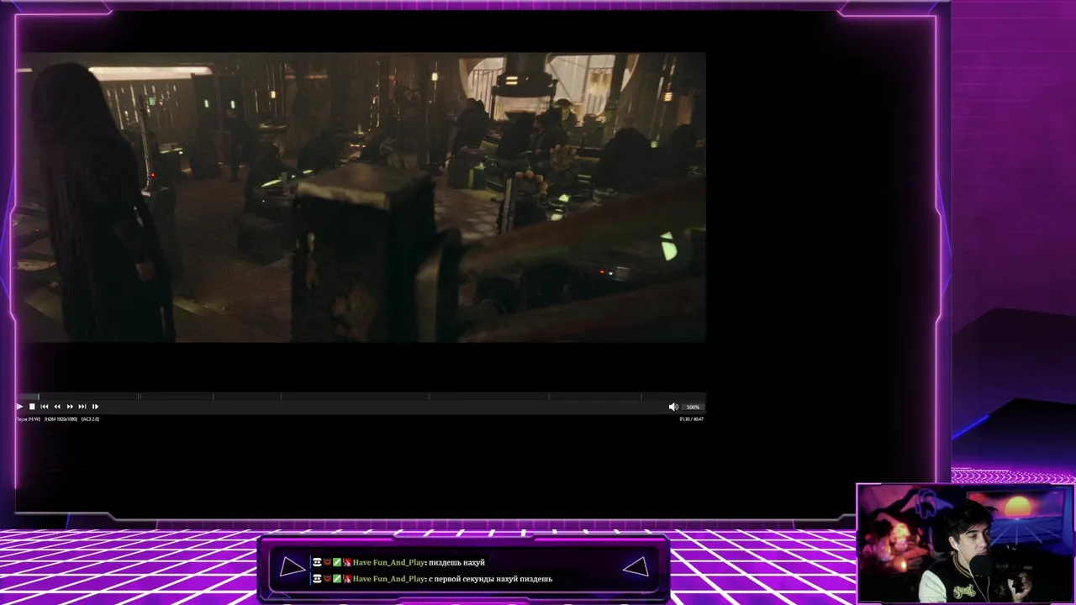Stop playback with the square Stop button

[x=32, y=407]
